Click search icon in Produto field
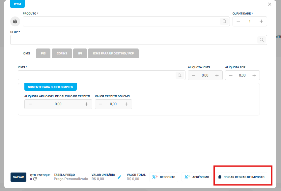The image size is (281, 191). click(x=224, y=21)
